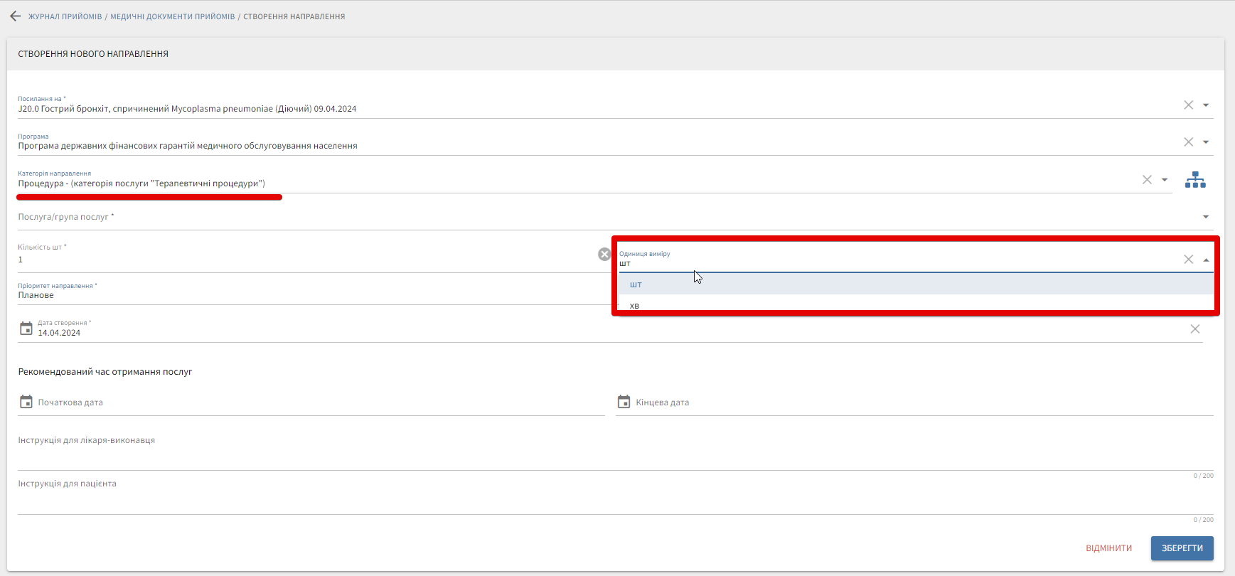Screen dimensions: 1235x576
Task: Clear the 'Кількість шт' quantity field
Action: (x=604, y=255)
